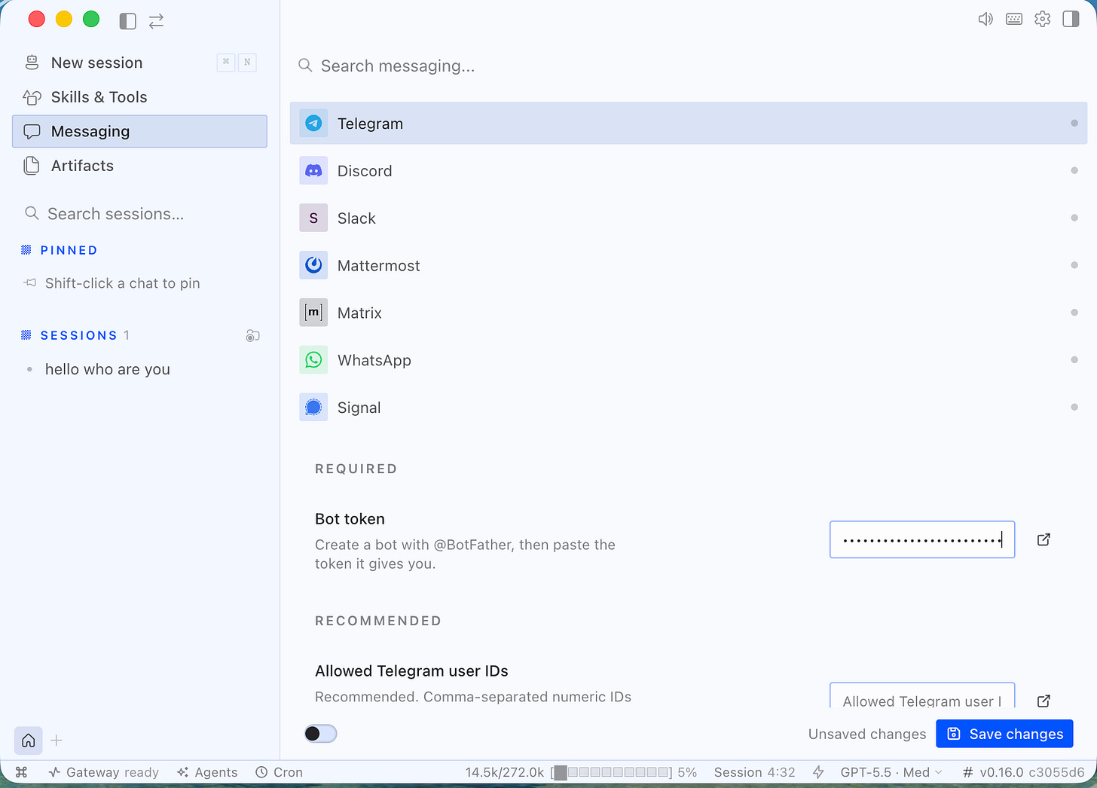Click the Mattermost logo icon
The image size is (1097, 788).
pos(313,265)
